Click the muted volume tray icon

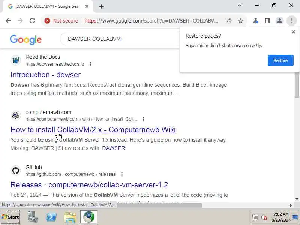pos(264,217)
